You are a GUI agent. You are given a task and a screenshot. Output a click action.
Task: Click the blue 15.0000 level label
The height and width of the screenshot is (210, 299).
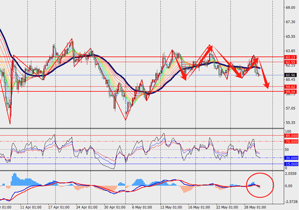tap(292, 164)
